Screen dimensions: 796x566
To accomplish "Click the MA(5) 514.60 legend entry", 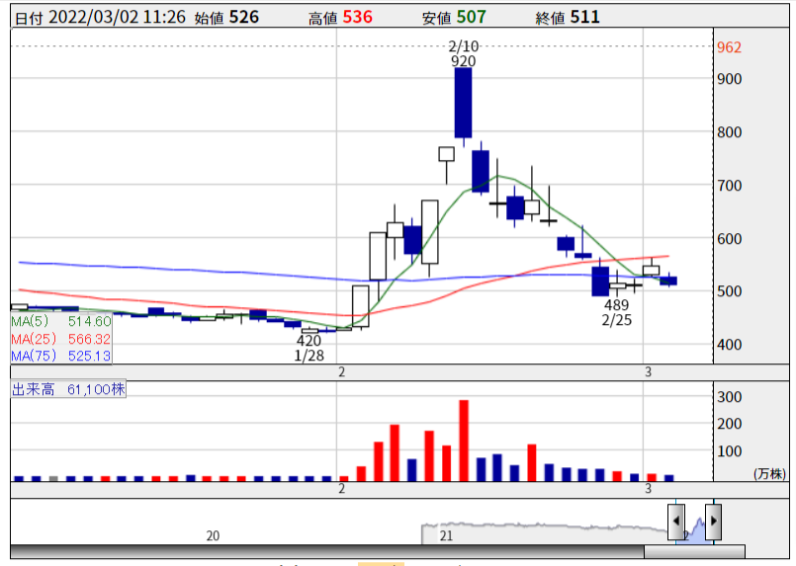I will click(61, 321).
